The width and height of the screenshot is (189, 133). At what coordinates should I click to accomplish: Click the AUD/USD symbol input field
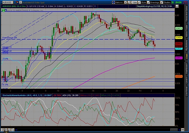(8, 2)
